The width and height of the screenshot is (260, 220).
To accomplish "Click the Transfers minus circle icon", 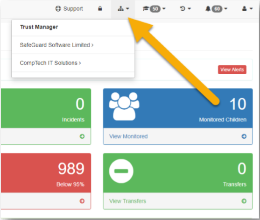I will (x=121, y=171).
